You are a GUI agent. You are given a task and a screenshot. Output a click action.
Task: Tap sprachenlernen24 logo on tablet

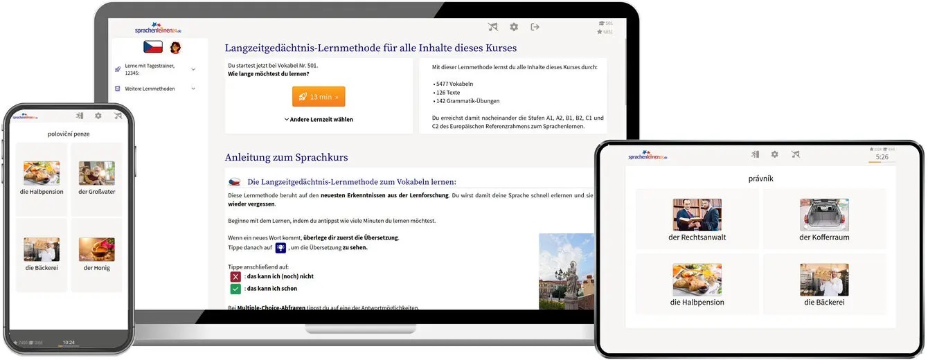[648, 155]
